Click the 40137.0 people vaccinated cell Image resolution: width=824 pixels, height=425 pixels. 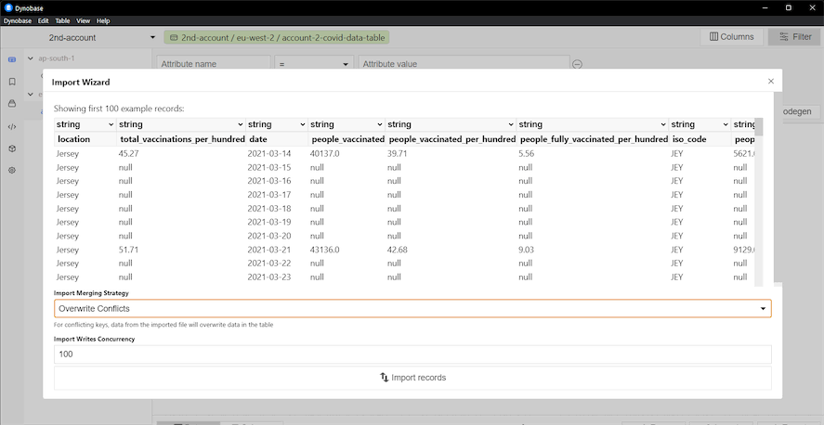[325, 154]
